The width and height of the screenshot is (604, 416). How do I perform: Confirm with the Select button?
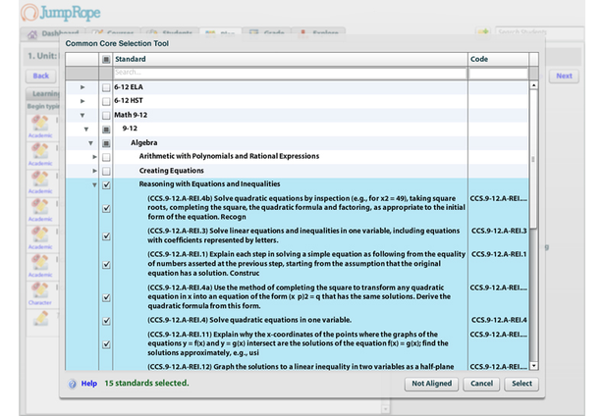tap(522, 384)
